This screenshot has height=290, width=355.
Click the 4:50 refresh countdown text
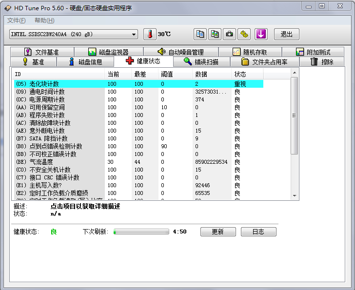[x=180, y=232]
